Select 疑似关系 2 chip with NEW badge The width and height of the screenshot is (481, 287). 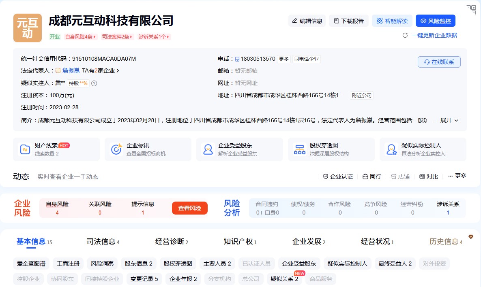[x=284, y=279]
